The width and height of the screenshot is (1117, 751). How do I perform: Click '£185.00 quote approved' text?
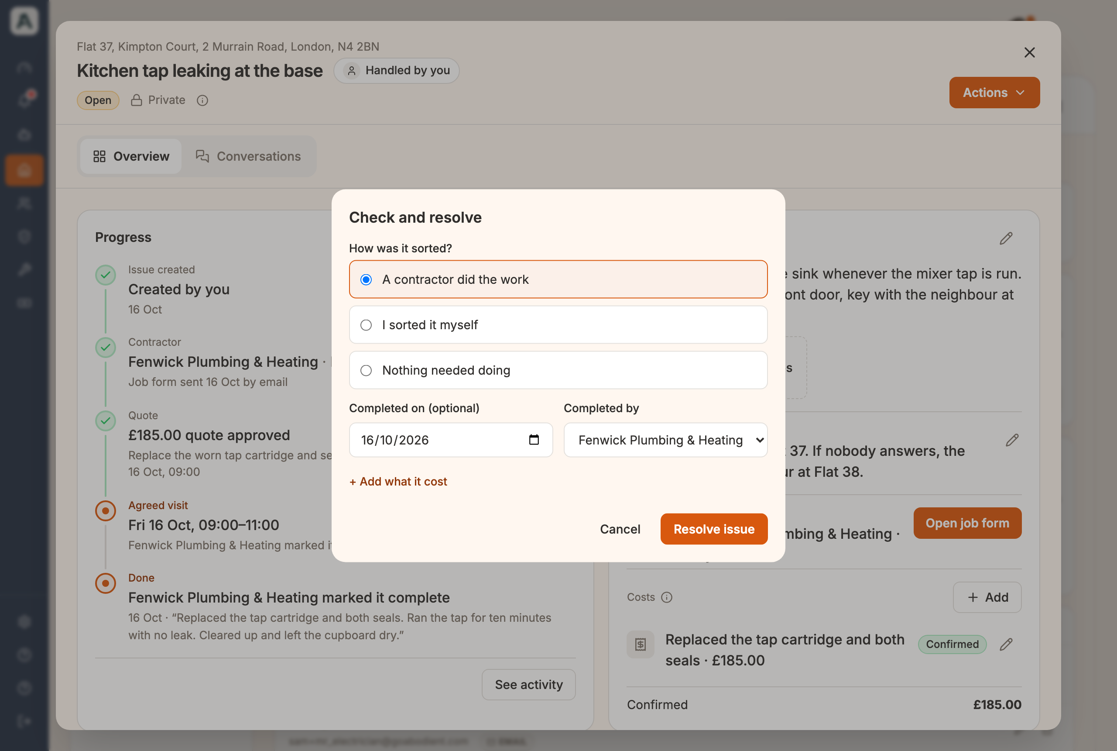209,435
